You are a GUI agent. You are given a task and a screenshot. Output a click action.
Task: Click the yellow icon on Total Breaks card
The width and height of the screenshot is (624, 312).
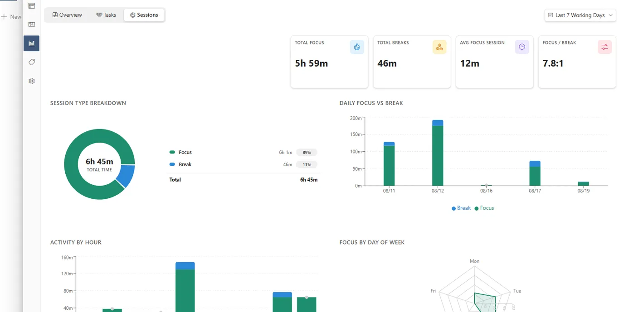click(x=439, y=47)
